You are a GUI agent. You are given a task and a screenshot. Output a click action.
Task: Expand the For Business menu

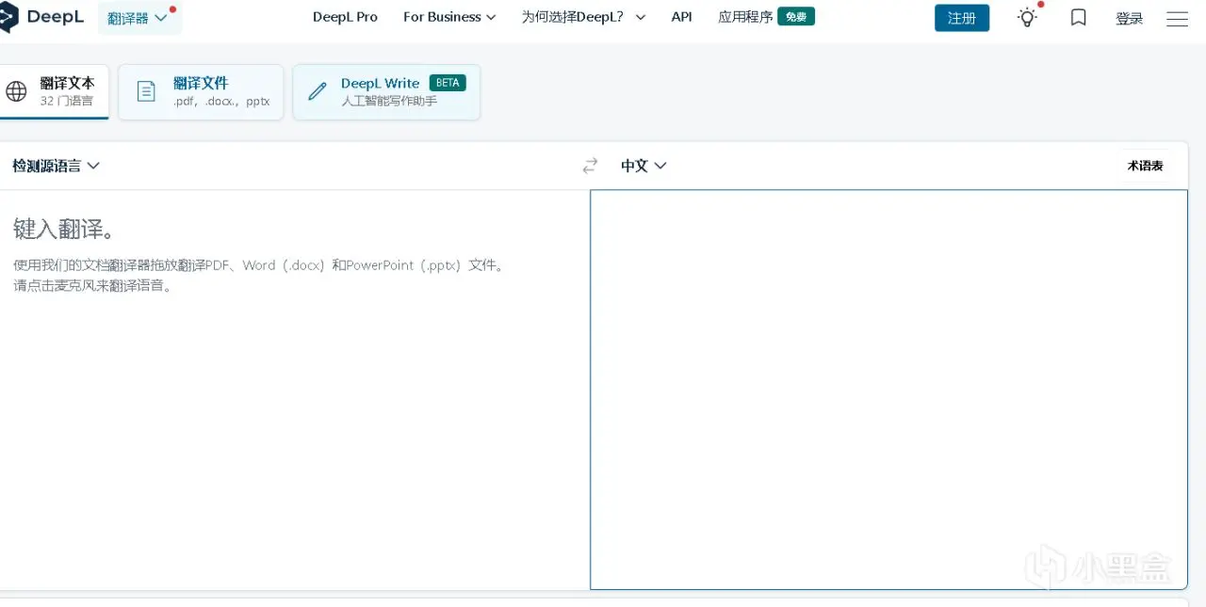click(x=449, y=17)
